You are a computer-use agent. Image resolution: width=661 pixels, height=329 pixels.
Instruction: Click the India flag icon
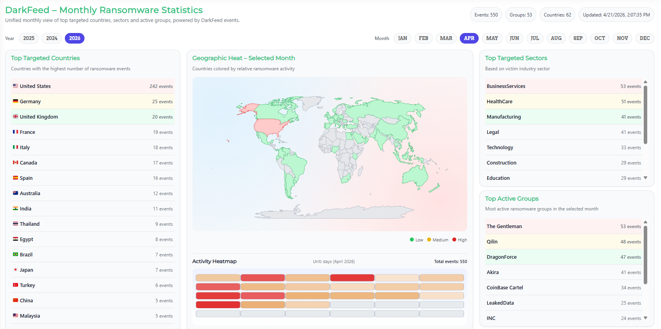coord(15,208)
